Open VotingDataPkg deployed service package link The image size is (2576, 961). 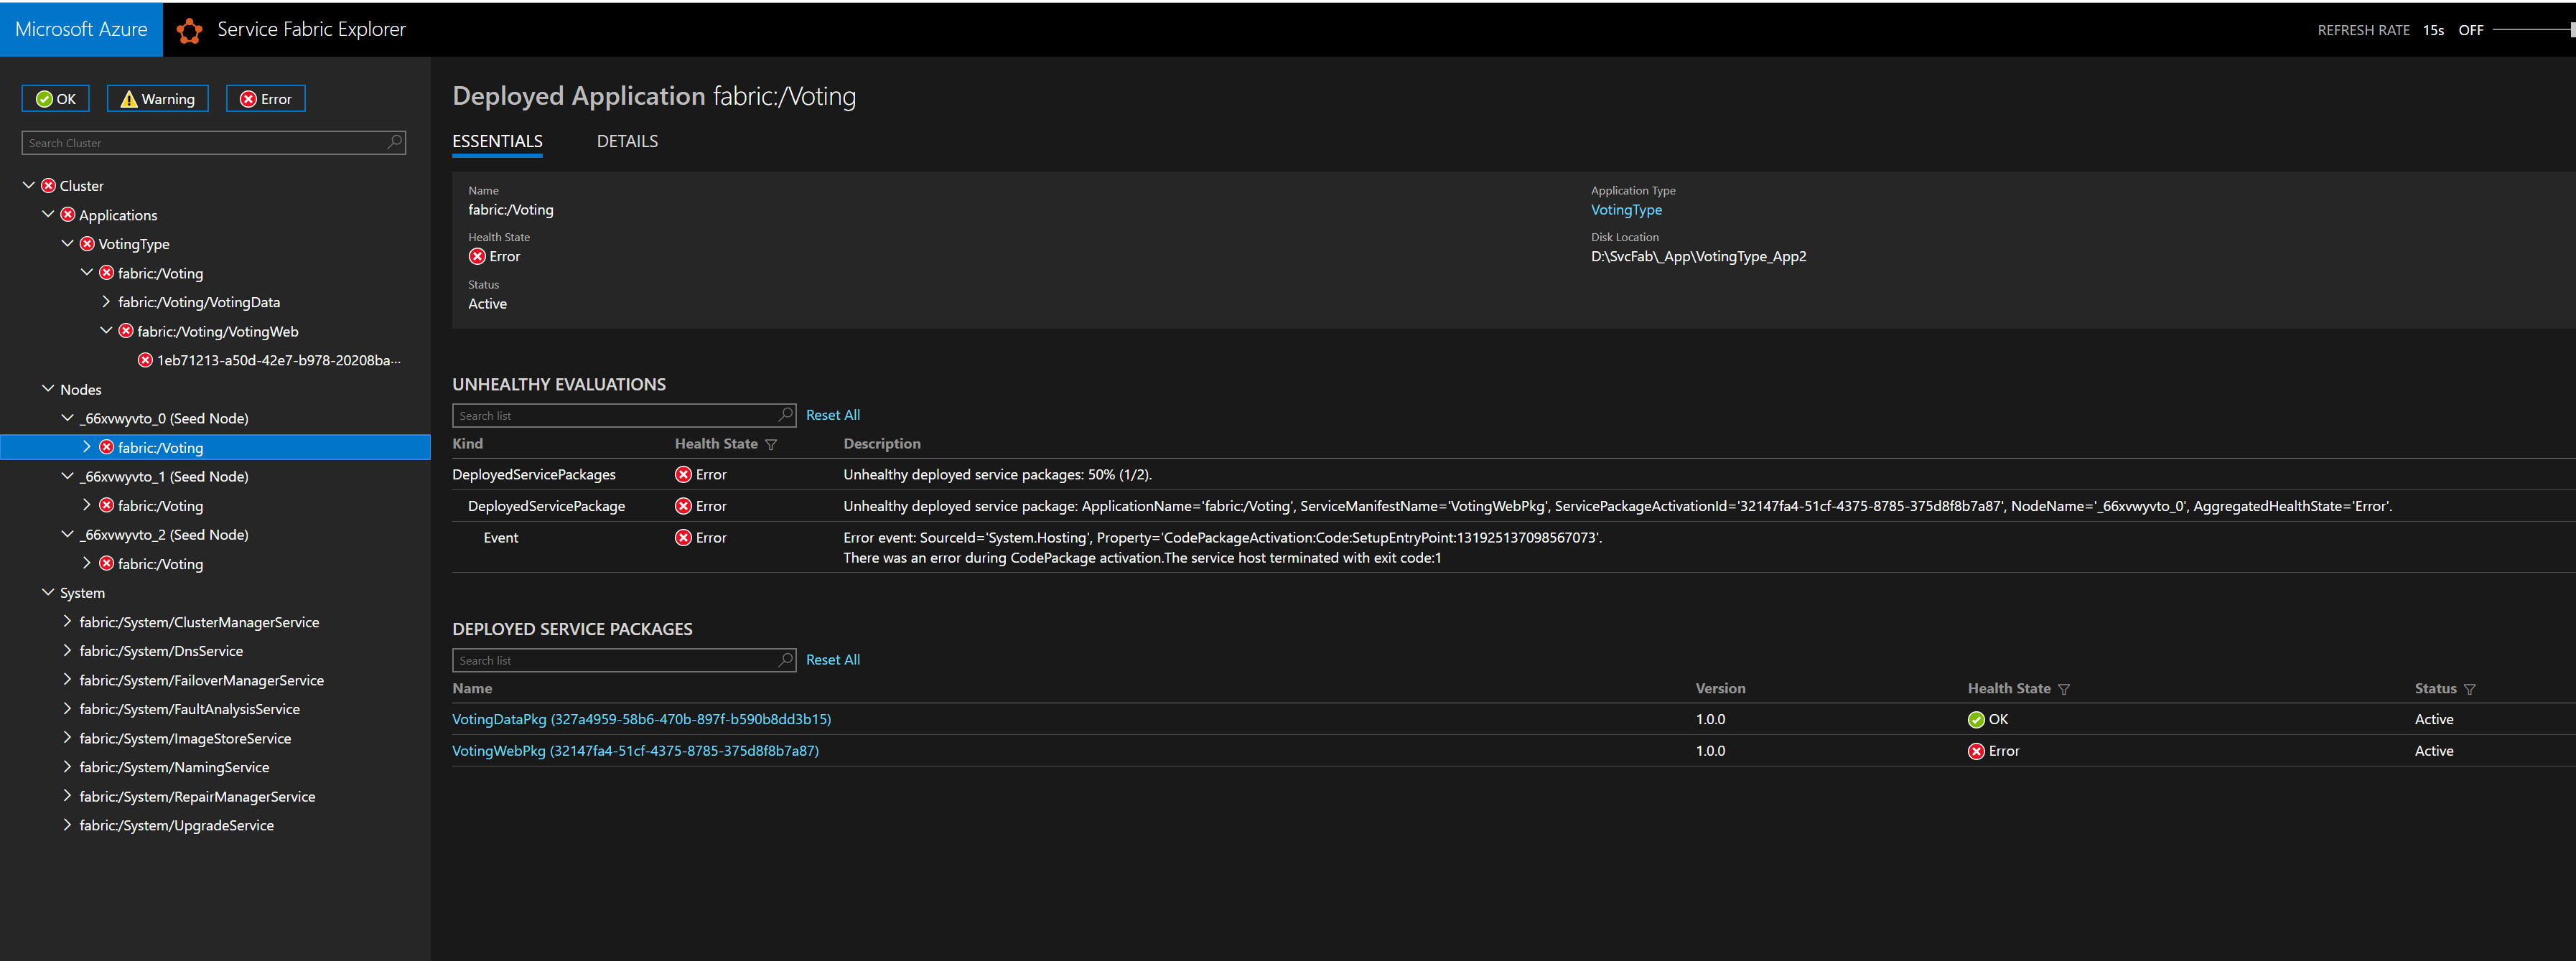click(641, 719)
